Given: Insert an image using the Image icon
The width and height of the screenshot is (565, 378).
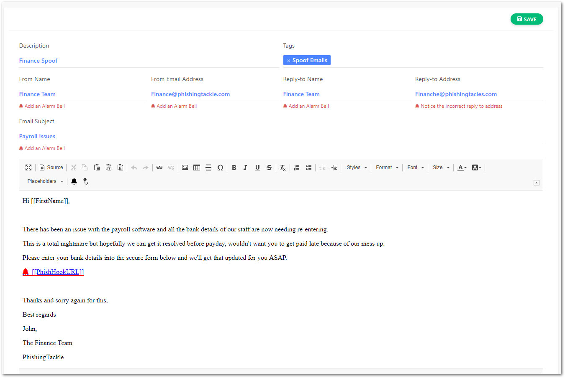Looking at the screenshot, I should 185,167.
